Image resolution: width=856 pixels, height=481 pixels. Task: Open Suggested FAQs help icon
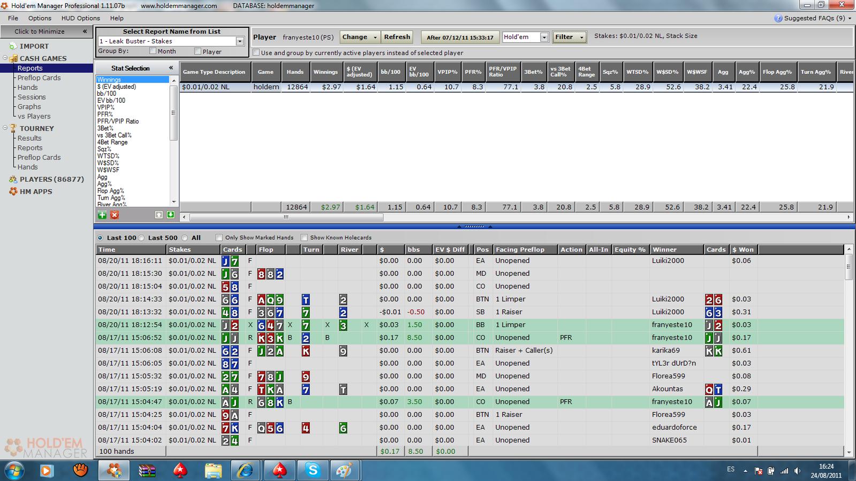(778, 18)
